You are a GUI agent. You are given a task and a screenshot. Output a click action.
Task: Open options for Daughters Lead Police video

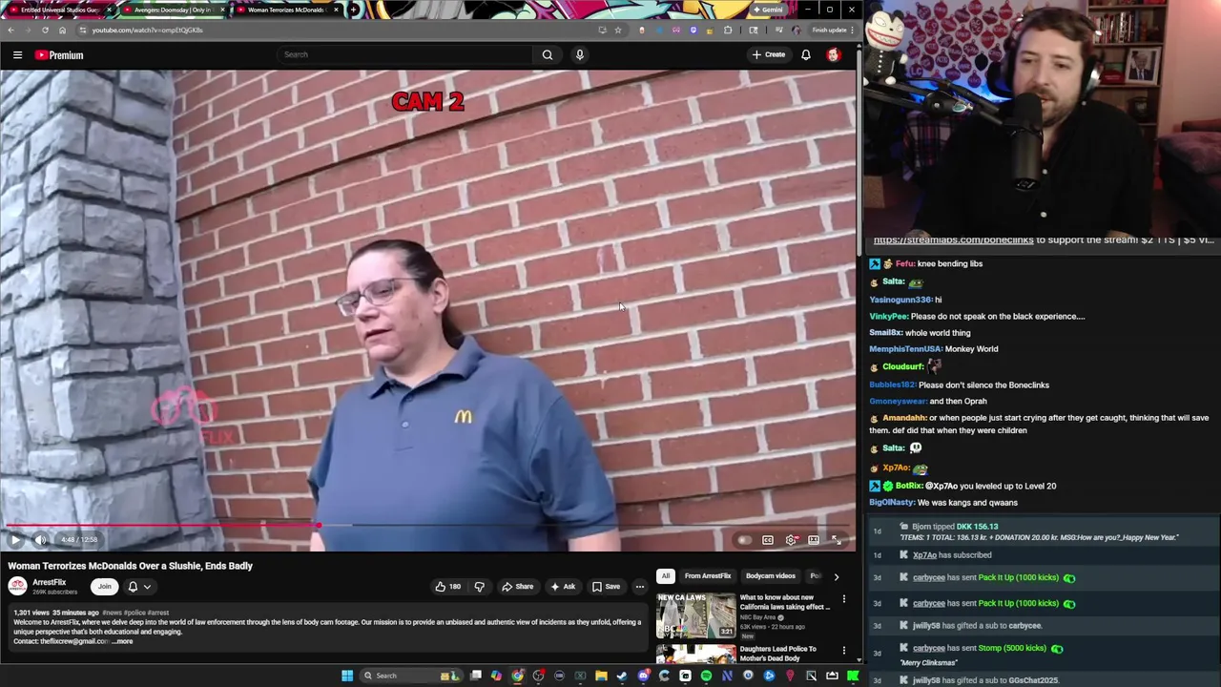pyautogui.click(x=843, y=651)
